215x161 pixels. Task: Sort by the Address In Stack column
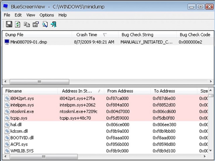(77, 91)
